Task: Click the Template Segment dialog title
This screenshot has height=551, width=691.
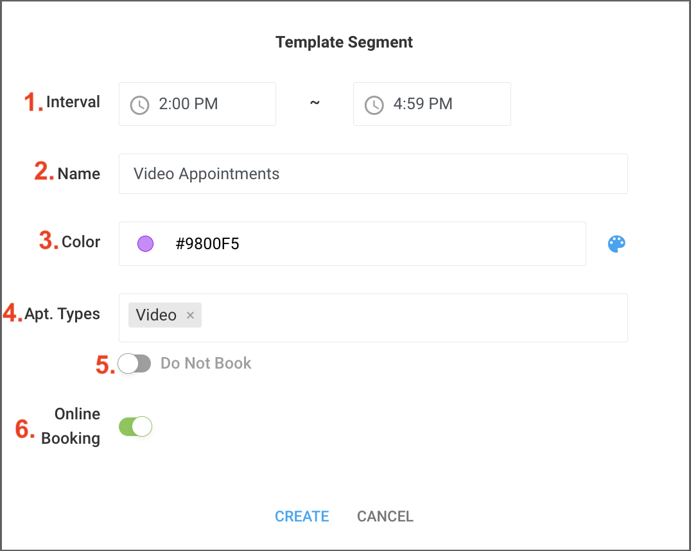Action: [x=344, y=42]
